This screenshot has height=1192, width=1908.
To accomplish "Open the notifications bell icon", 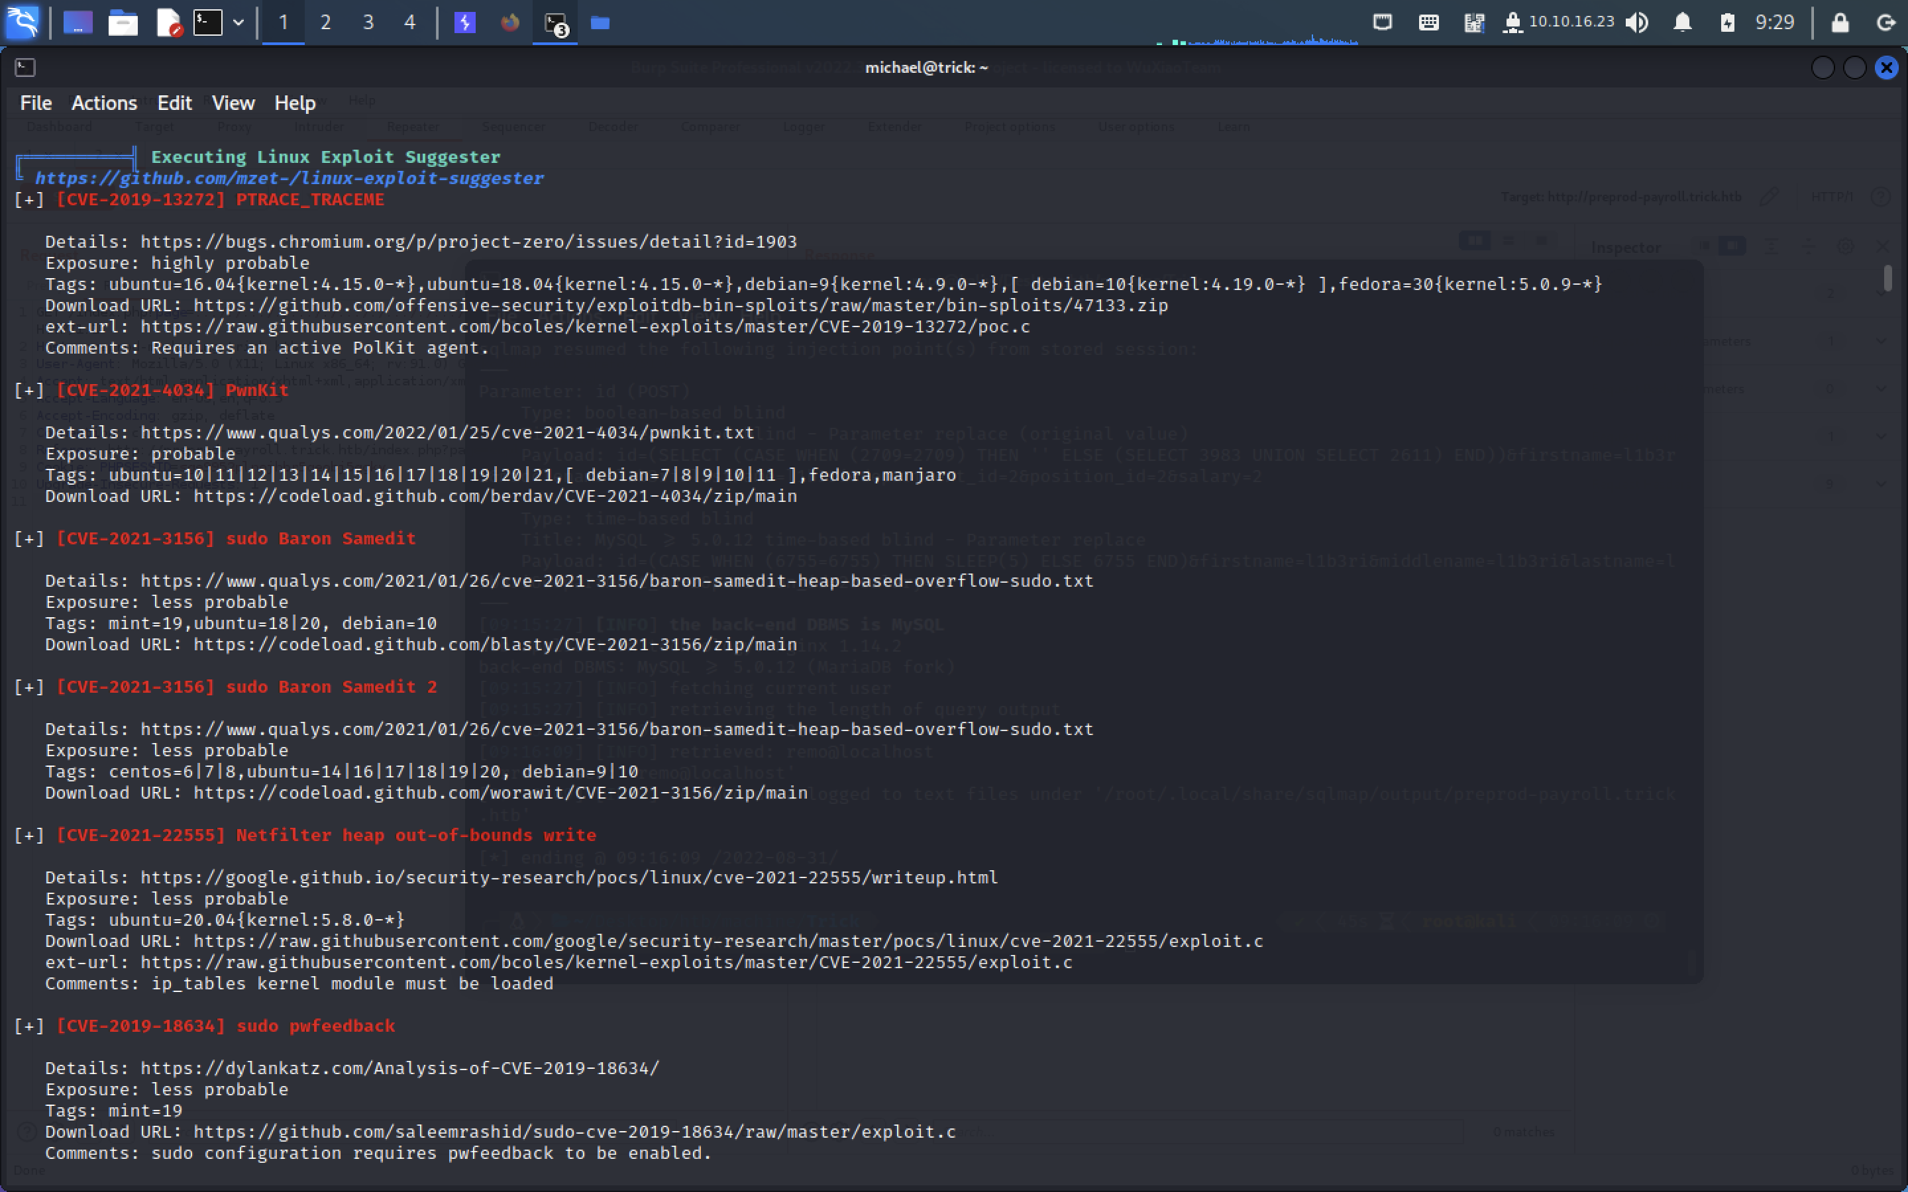I will (x=1683, y=22).
